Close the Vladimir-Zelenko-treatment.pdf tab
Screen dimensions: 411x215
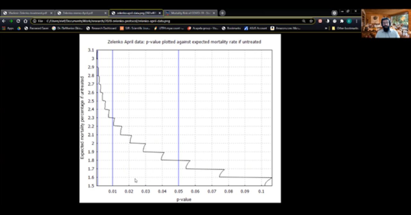click(x=51, y=13)
